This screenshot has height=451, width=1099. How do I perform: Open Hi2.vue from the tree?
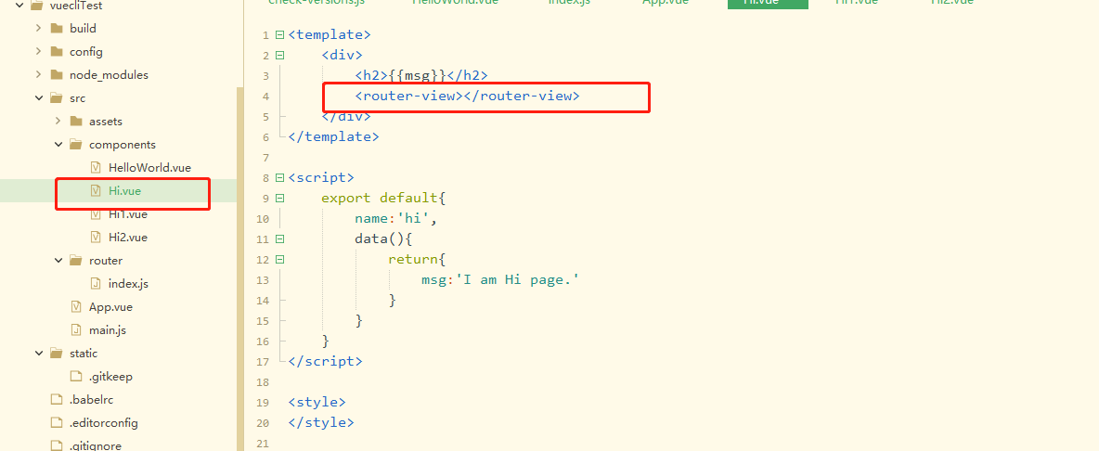(x=127, y=237)
